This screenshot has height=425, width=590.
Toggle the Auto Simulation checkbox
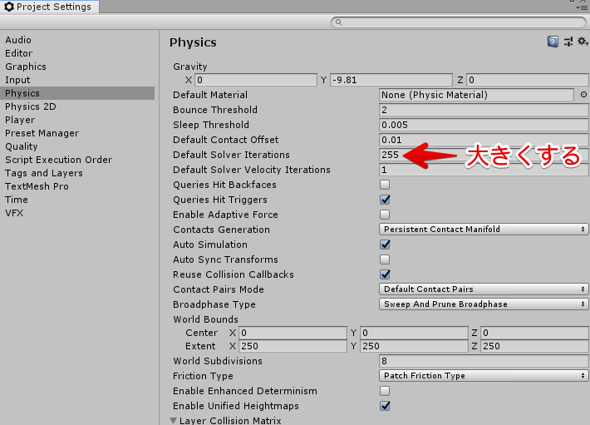pos(385,245)
